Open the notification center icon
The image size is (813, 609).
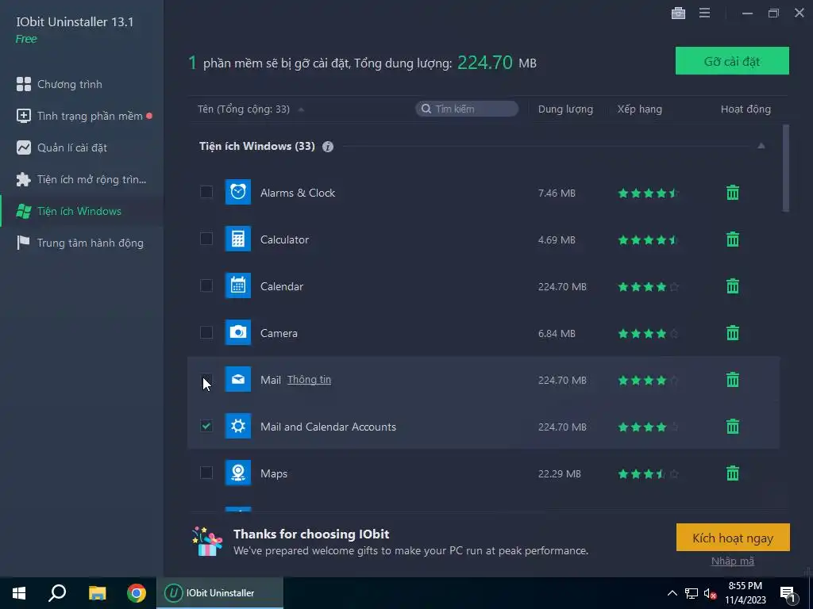(788, 594)
